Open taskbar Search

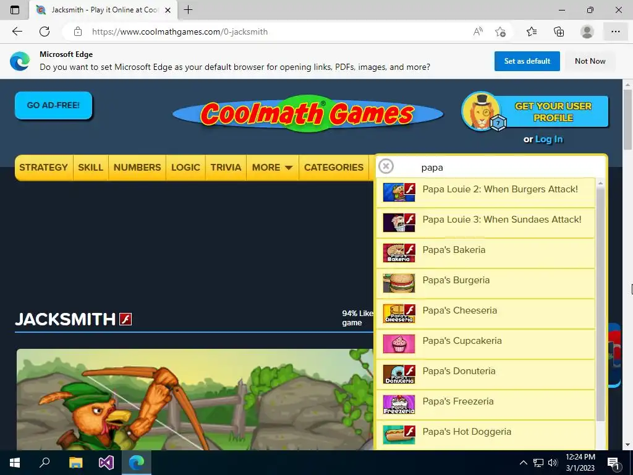click(x=45, y=463)
